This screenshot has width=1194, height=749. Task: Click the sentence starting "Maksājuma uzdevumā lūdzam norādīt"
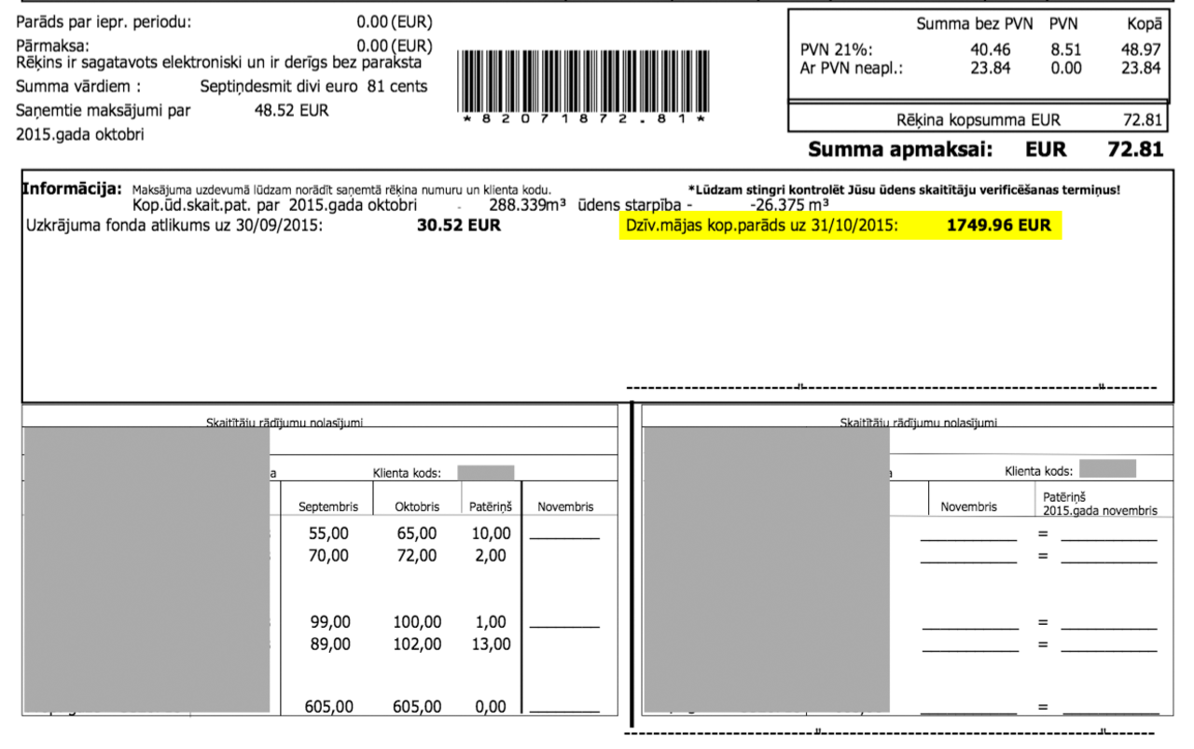click(x=341, y=190)
